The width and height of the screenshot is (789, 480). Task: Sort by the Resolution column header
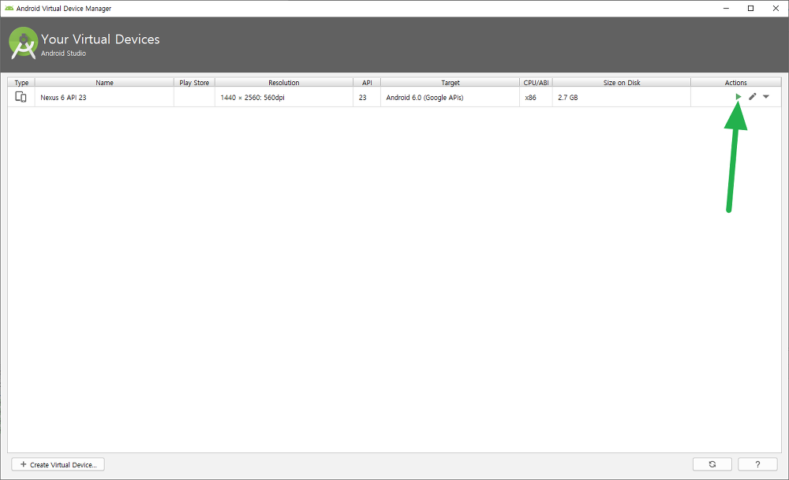pyautogui.click(x=284, y=83)
